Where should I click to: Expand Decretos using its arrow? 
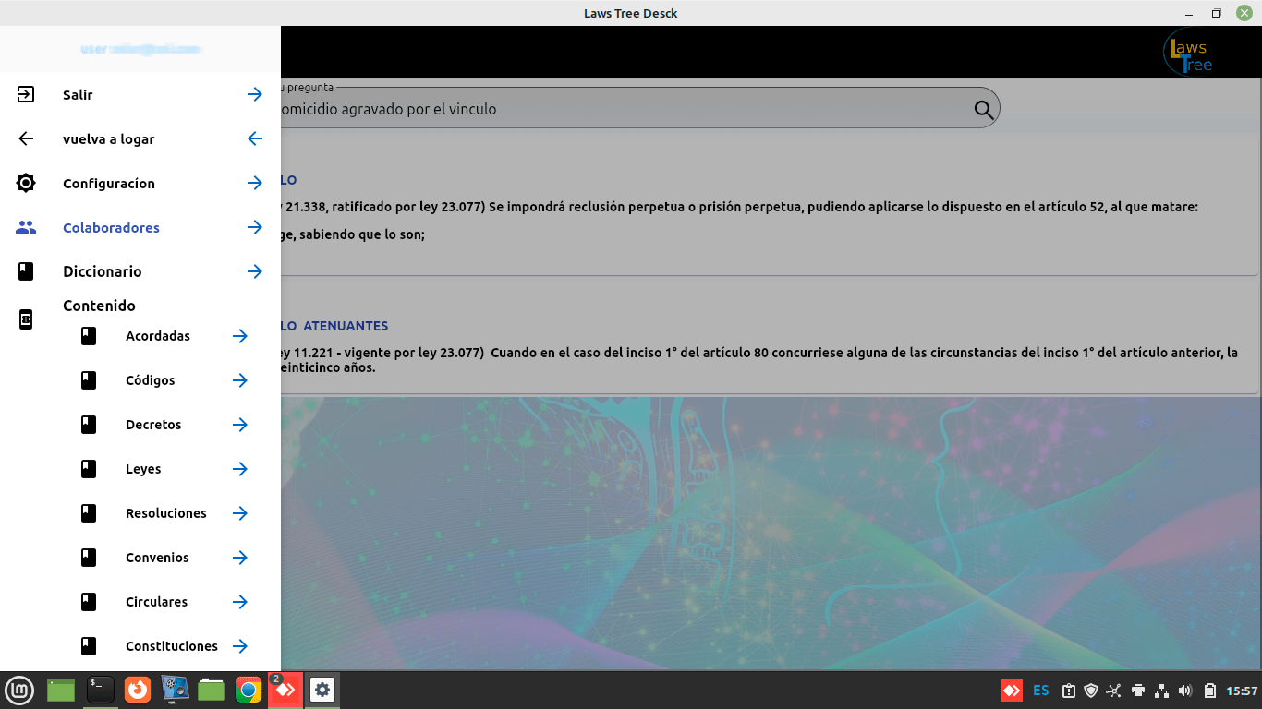click(x=240, y=425)
